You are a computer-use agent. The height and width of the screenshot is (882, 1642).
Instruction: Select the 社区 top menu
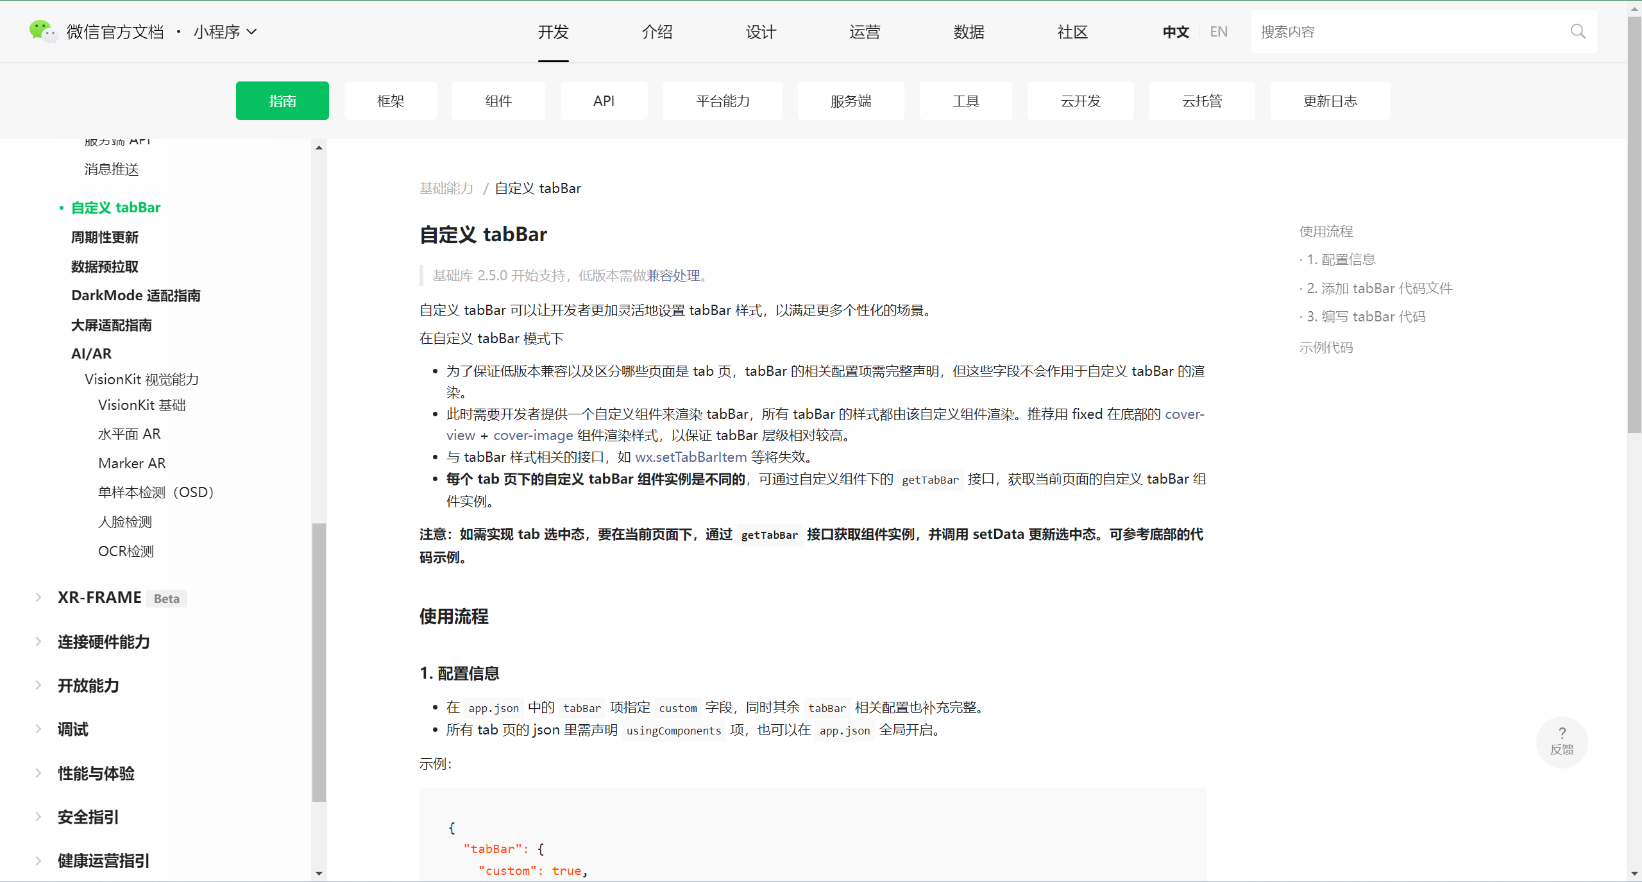[1072, 31]
